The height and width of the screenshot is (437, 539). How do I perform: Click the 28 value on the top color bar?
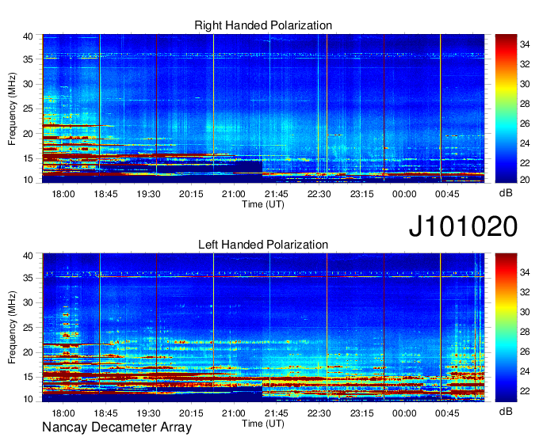point(525,104)
